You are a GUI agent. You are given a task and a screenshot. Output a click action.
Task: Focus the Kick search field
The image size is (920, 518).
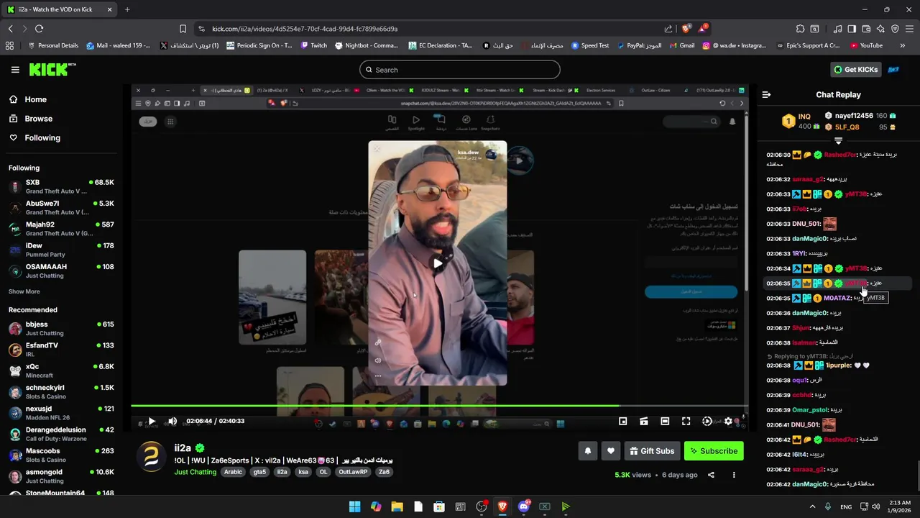(460, 70)
